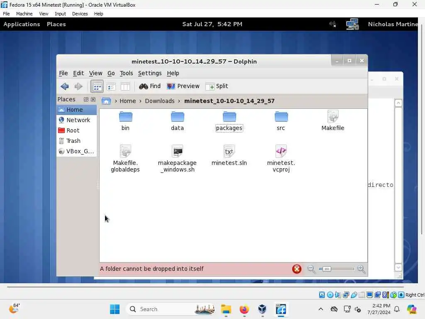Image resolution: width=425 pixels, height=319 pixels.
Task: Switch to Icons view mode
Action: pyautogui.click(x=97, y=86)
